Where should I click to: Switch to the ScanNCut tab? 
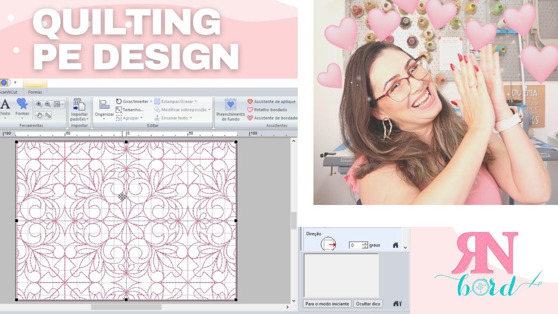8,92
